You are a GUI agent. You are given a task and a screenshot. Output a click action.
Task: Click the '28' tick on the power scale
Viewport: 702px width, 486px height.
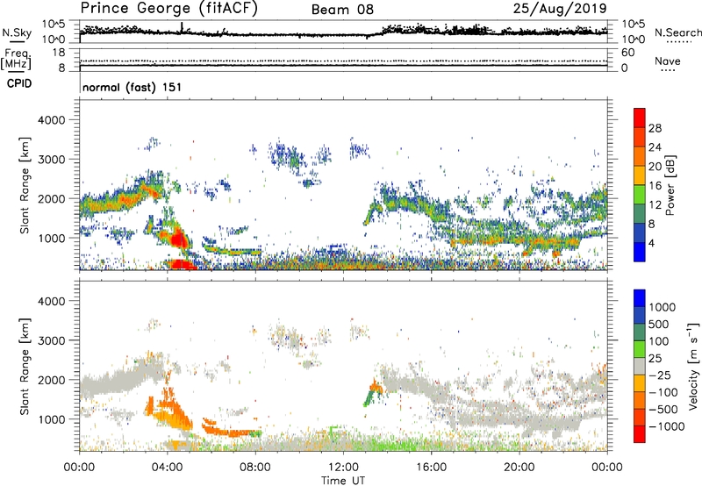point(655,128)
